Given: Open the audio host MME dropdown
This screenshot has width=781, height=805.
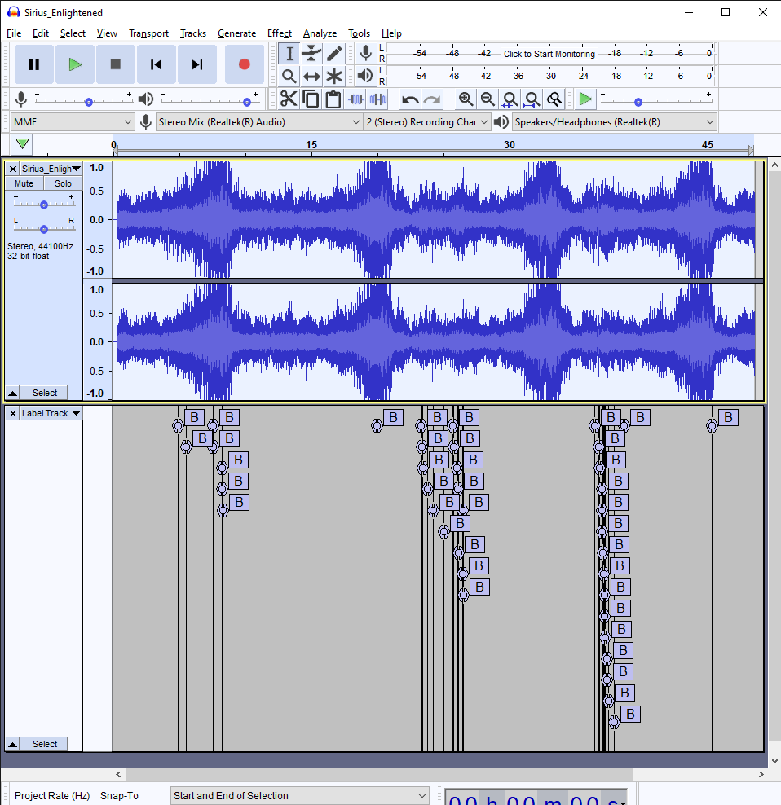Looking at the screenshot, I should (73, 122).
